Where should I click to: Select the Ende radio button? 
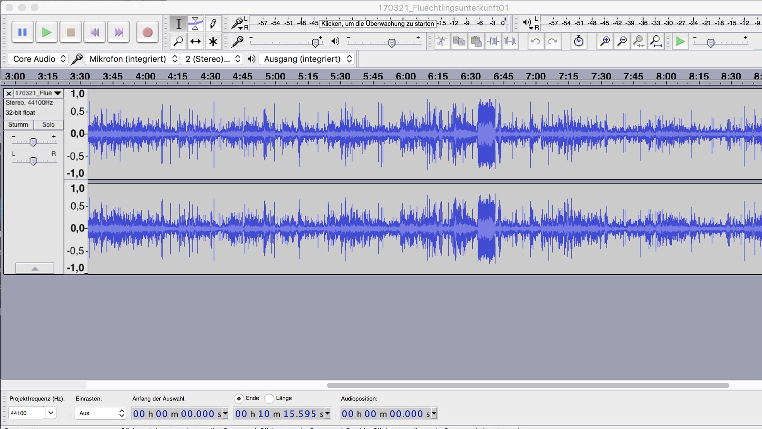(239, 398)
